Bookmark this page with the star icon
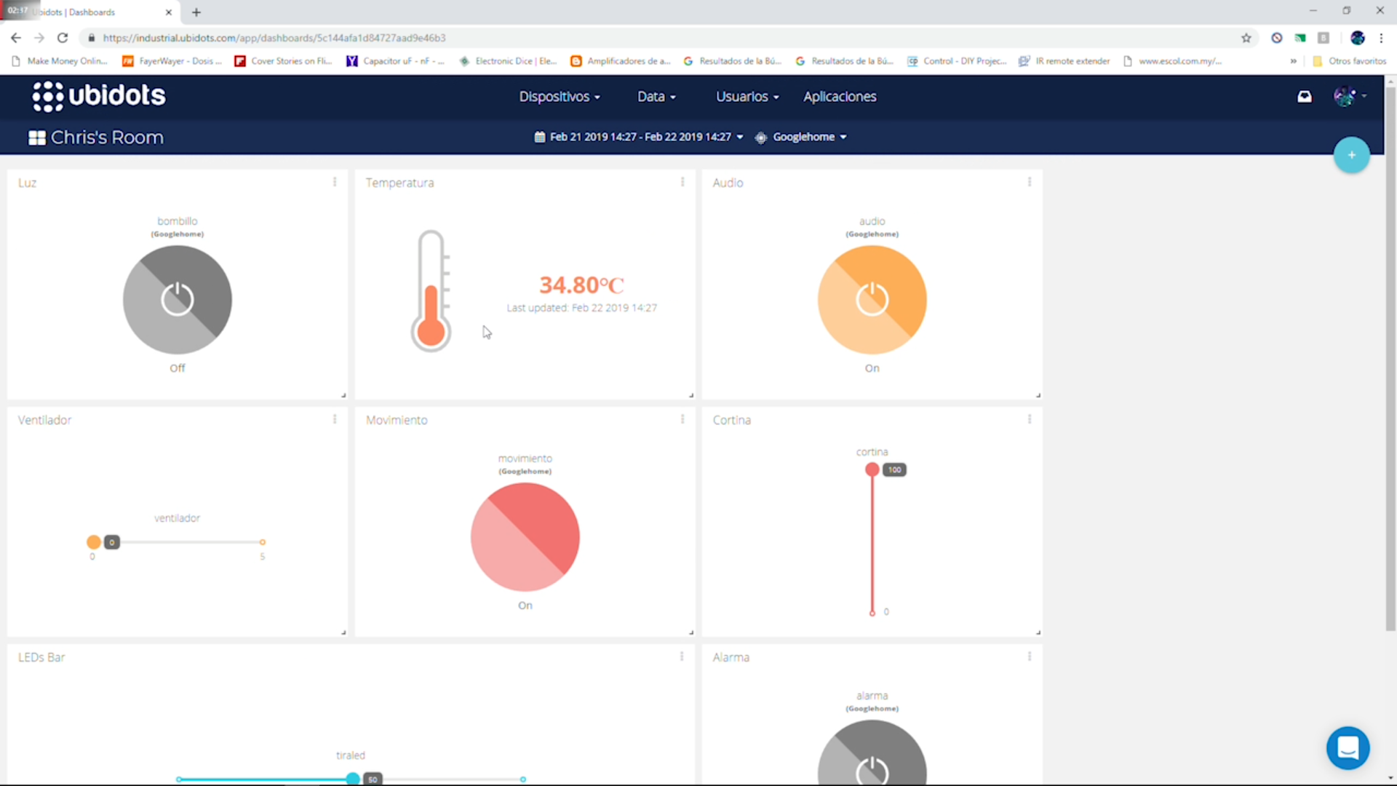This screenshot has width=1397, height=786. 1246,38
